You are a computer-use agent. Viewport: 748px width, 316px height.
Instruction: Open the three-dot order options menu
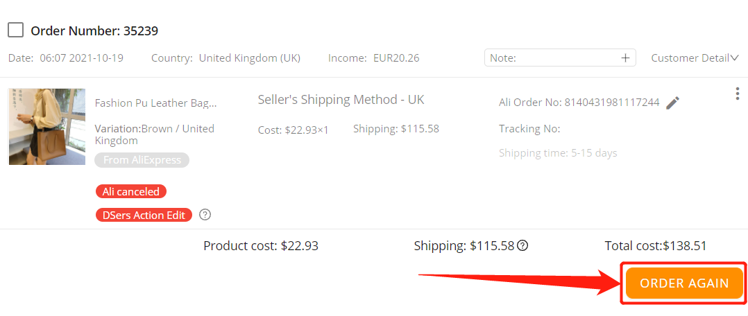click(x=738, y=94)
